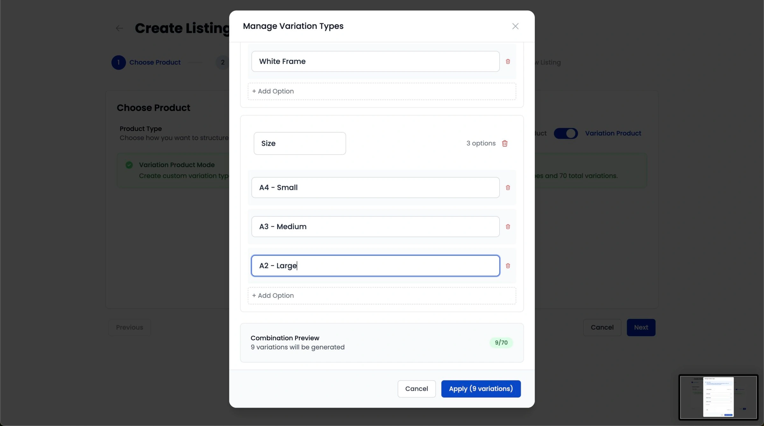
Task: Edit the Size type name field
Action: (300, 143)
